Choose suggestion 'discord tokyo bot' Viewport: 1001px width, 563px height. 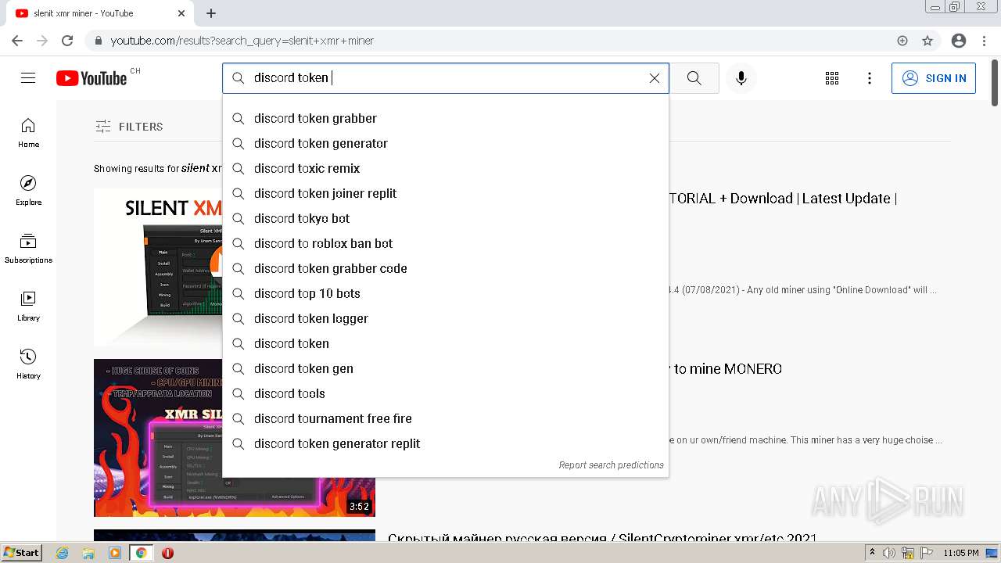446,218
